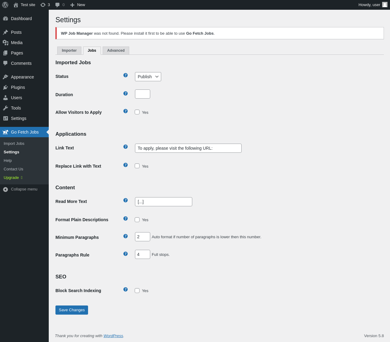Click the Plugins plug icon
Screen dimensions: 390x342
(x=5, y=87)
